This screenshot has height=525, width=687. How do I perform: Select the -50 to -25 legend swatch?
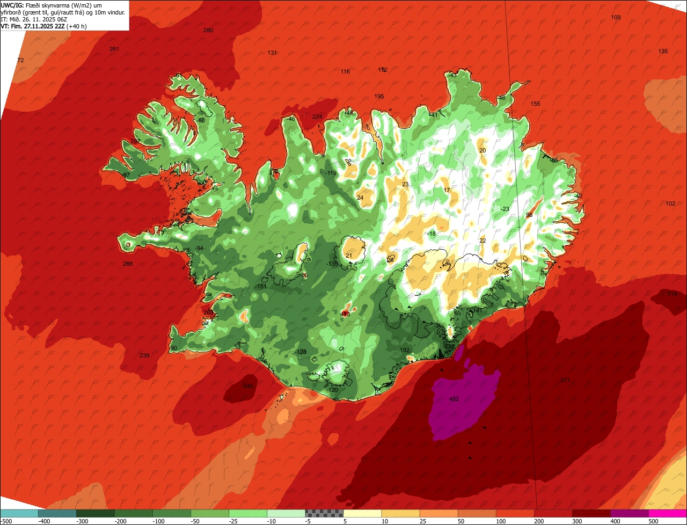point(210,514)
